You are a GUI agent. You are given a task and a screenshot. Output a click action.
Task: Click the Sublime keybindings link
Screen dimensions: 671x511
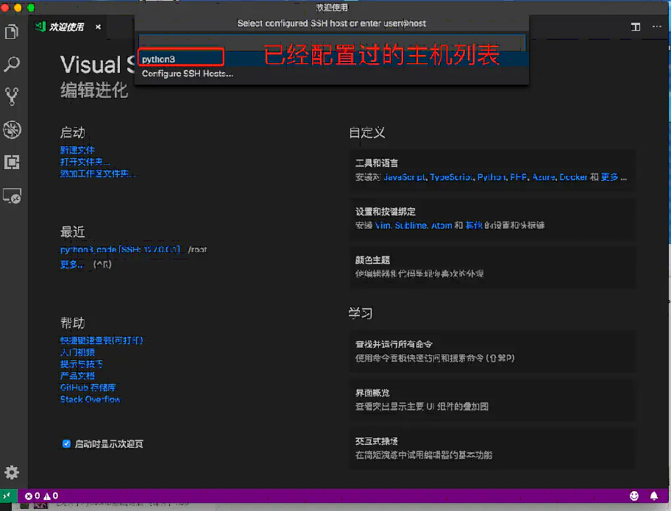[x=411, y=225]
